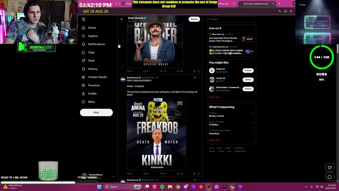The height and width of the screenshot is (191, 339).
Task: Repost the Special Guest post
Action: click(145, 71)
